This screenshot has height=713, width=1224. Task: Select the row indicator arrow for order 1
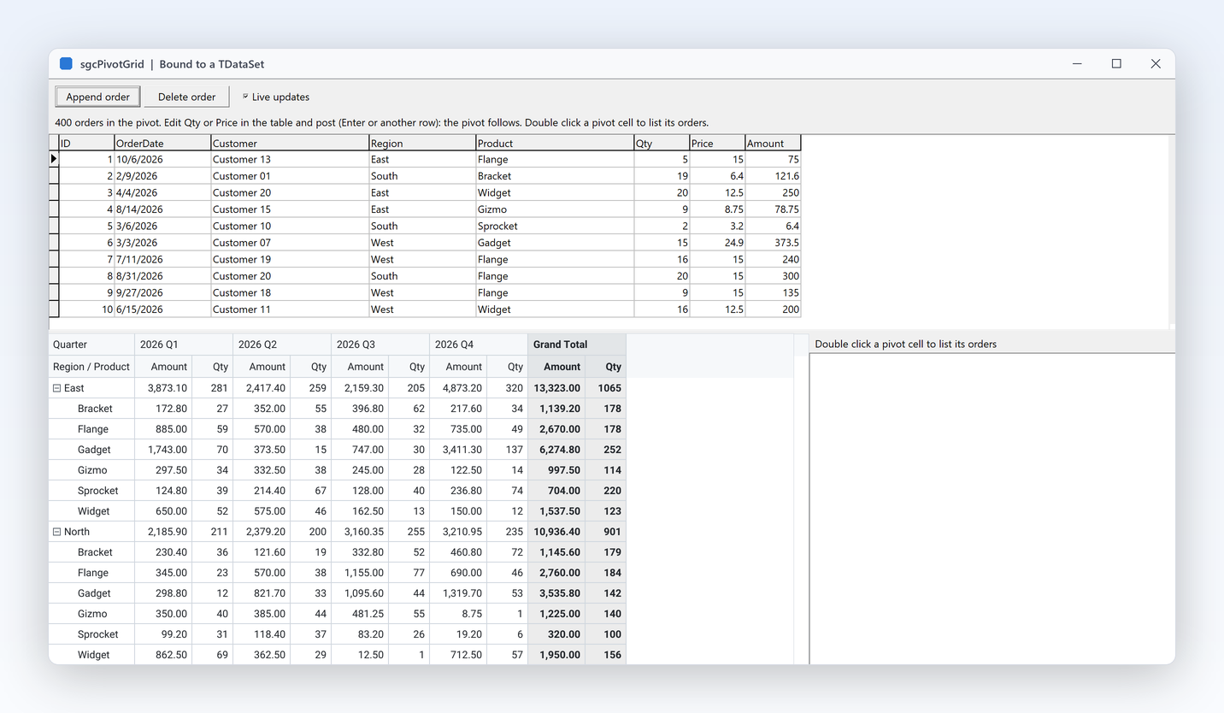(54, 159)
